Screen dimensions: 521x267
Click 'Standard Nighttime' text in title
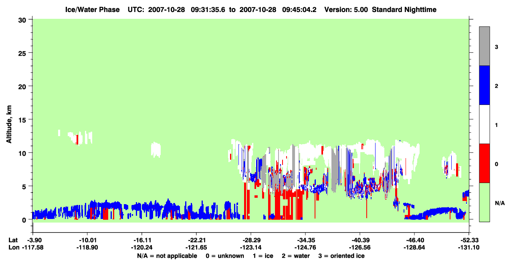pos(404,9)
